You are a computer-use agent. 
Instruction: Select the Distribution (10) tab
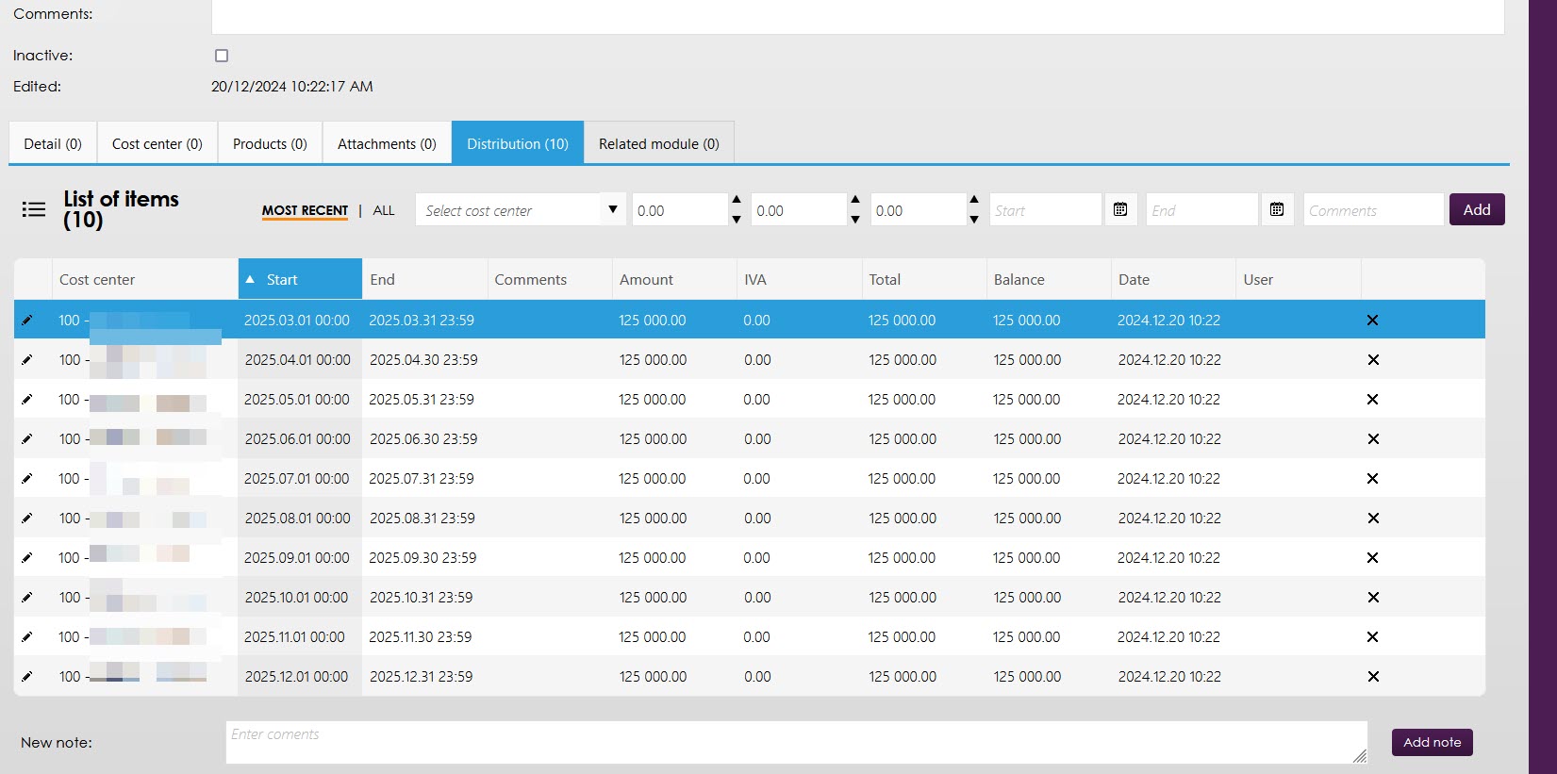(518, 143)
